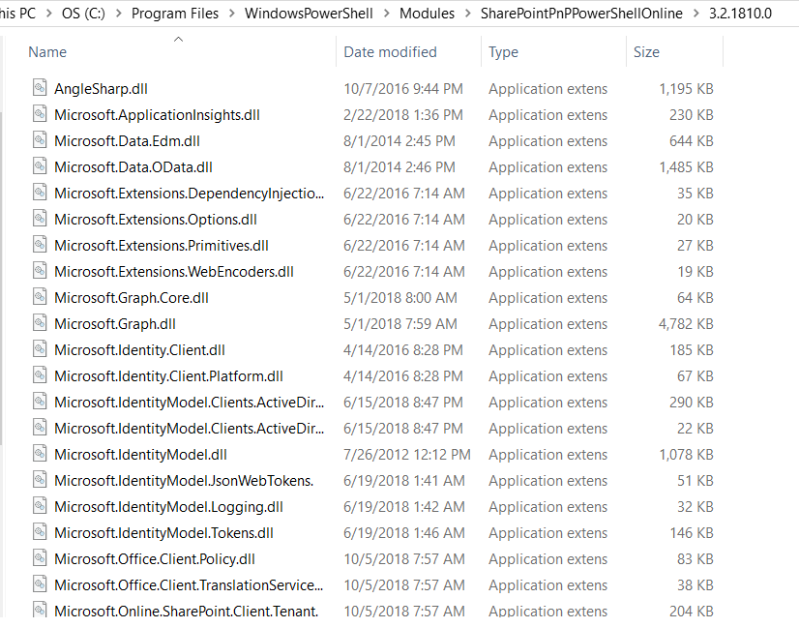This screenshot has width=799, height=628.
Task: Click the AngleSharp.dll file icon
Action: point(40,88)
